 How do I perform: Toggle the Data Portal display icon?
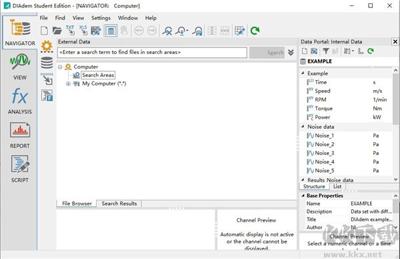[x=111, y=31]
